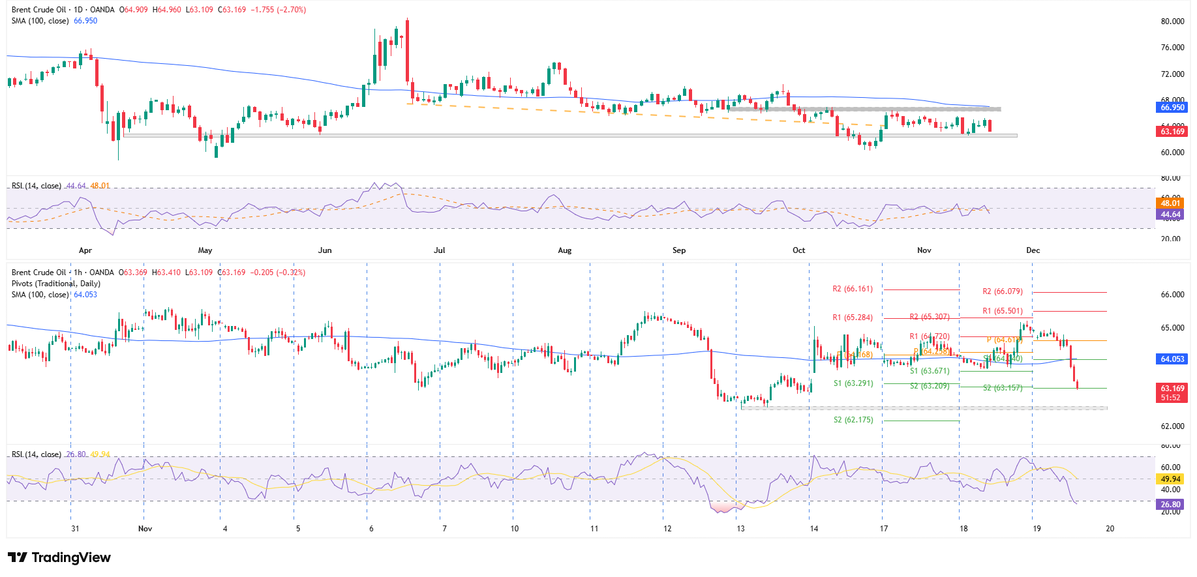1197x577 pixels.
Task: Select the S2 (62.175) pivot level label
Action: click(853, 420)
